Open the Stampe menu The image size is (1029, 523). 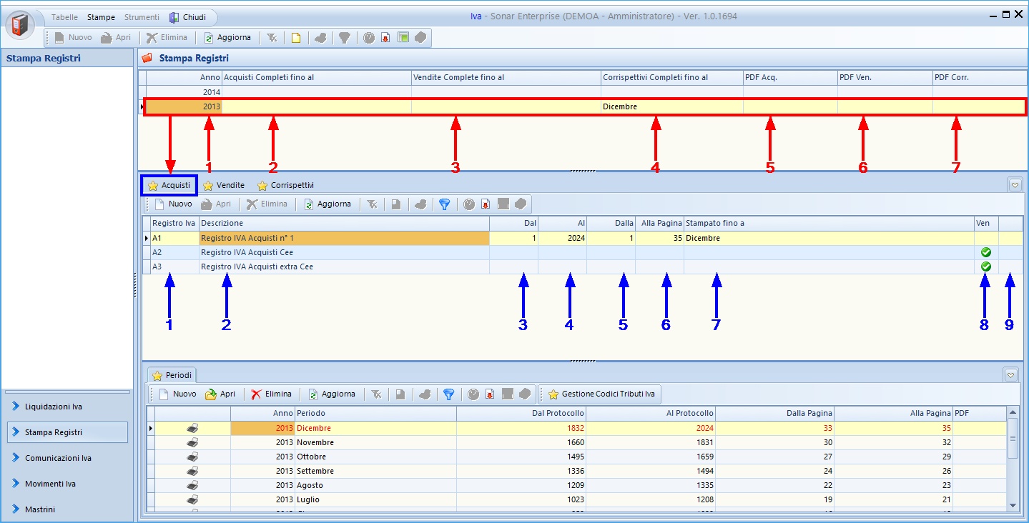tap(101, 17)
